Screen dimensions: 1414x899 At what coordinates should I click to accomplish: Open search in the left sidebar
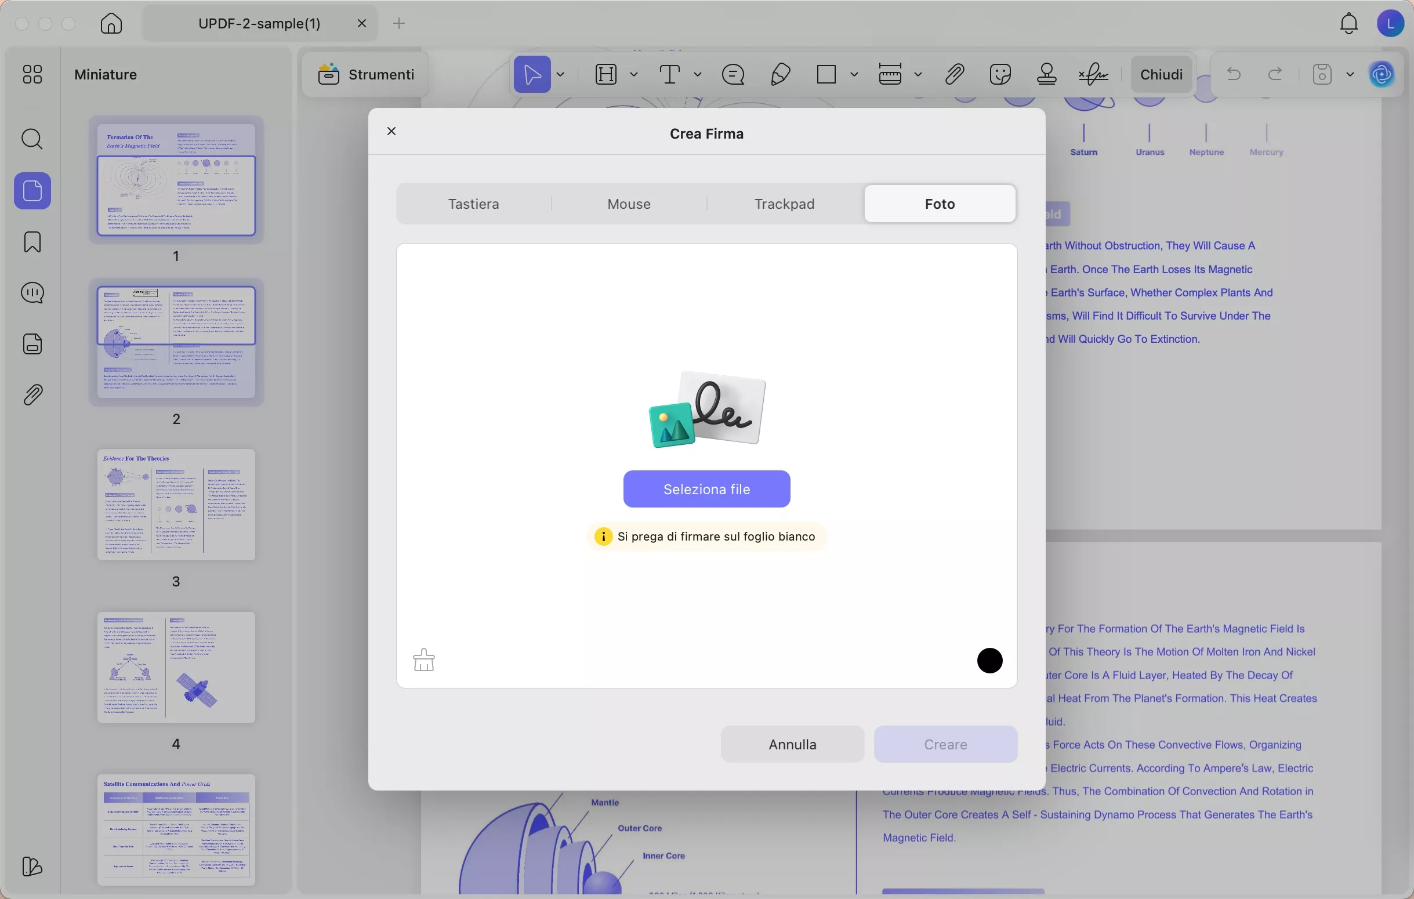click(x=32, y=139)
